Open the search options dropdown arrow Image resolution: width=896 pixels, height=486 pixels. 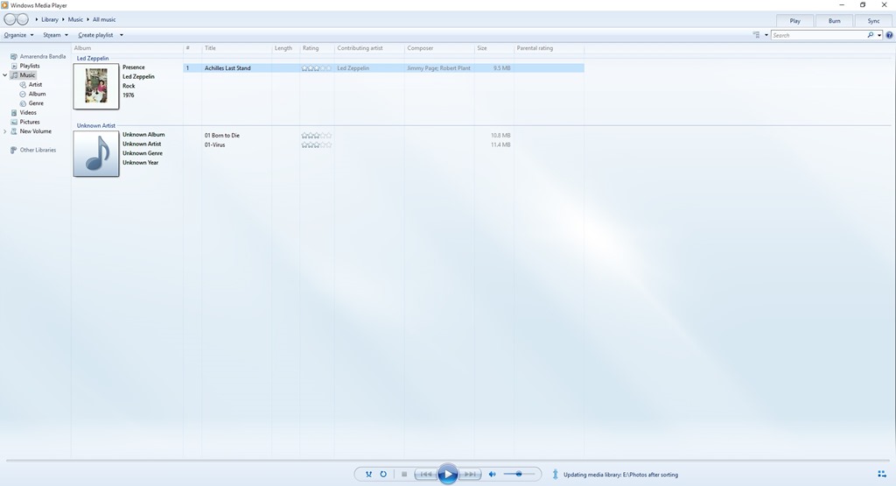(x=878, y=35)
